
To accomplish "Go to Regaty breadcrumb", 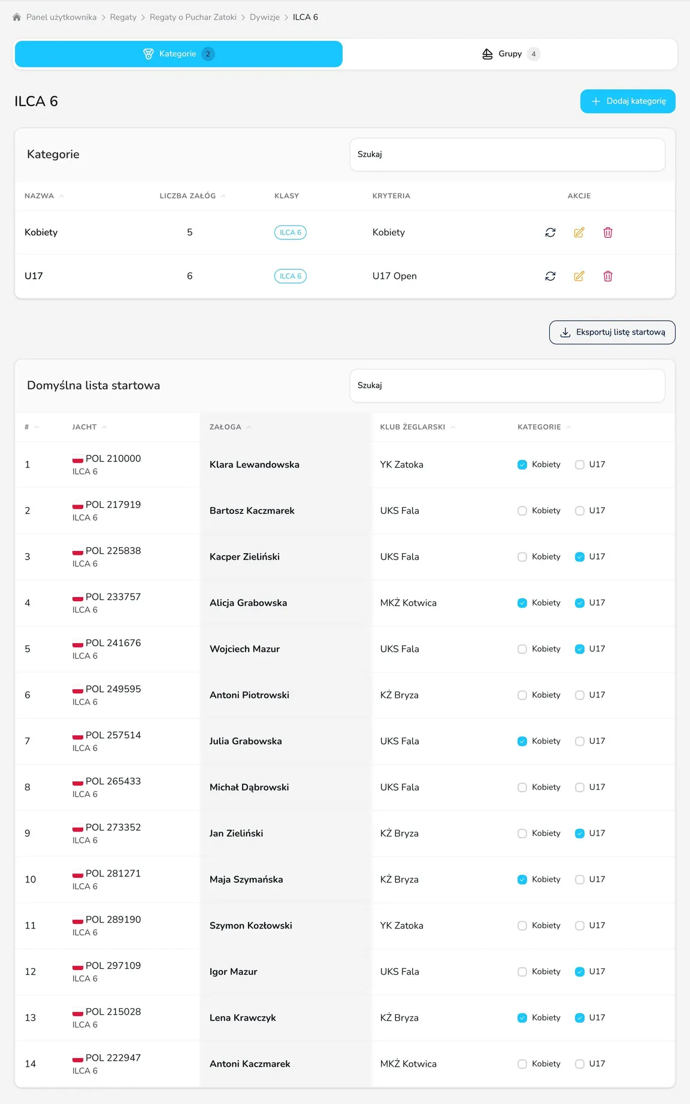I will pos(123,17).
